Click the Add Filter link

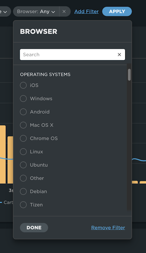point(87,11)
